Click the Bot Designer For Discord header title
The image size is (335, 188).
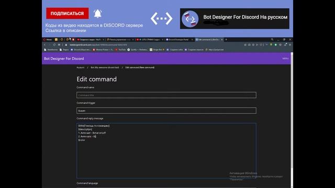click(64, 58)
